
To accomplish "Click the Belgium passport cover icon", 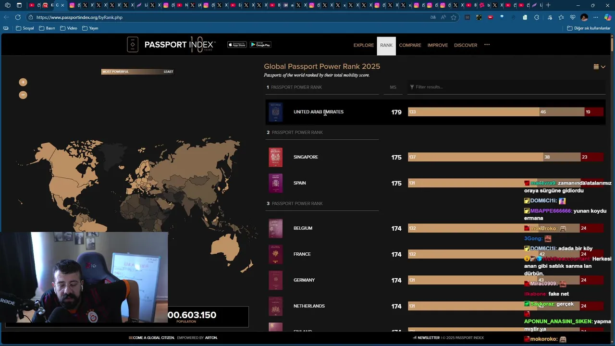I will click(275, 228).
